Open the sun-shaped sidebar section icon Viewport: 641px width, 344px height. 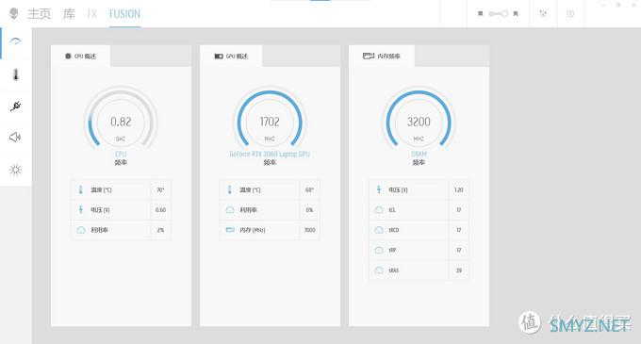[x=15, y=170]
